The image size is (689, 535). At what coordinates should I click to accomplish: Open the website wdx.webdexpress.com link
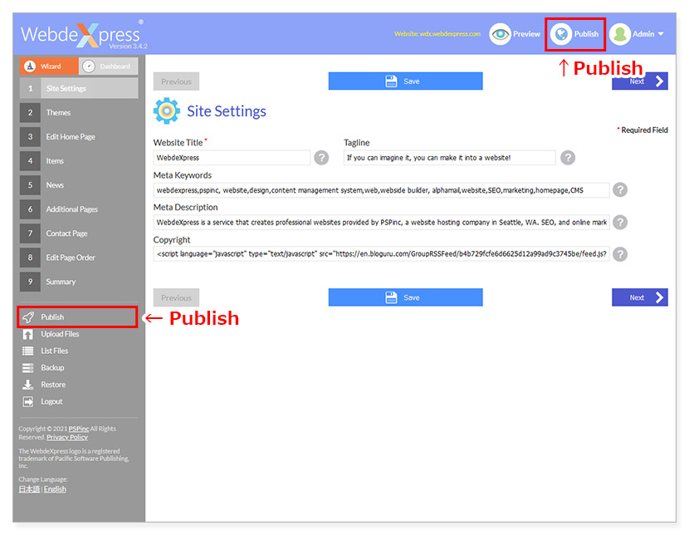click(x=437, y=34)
